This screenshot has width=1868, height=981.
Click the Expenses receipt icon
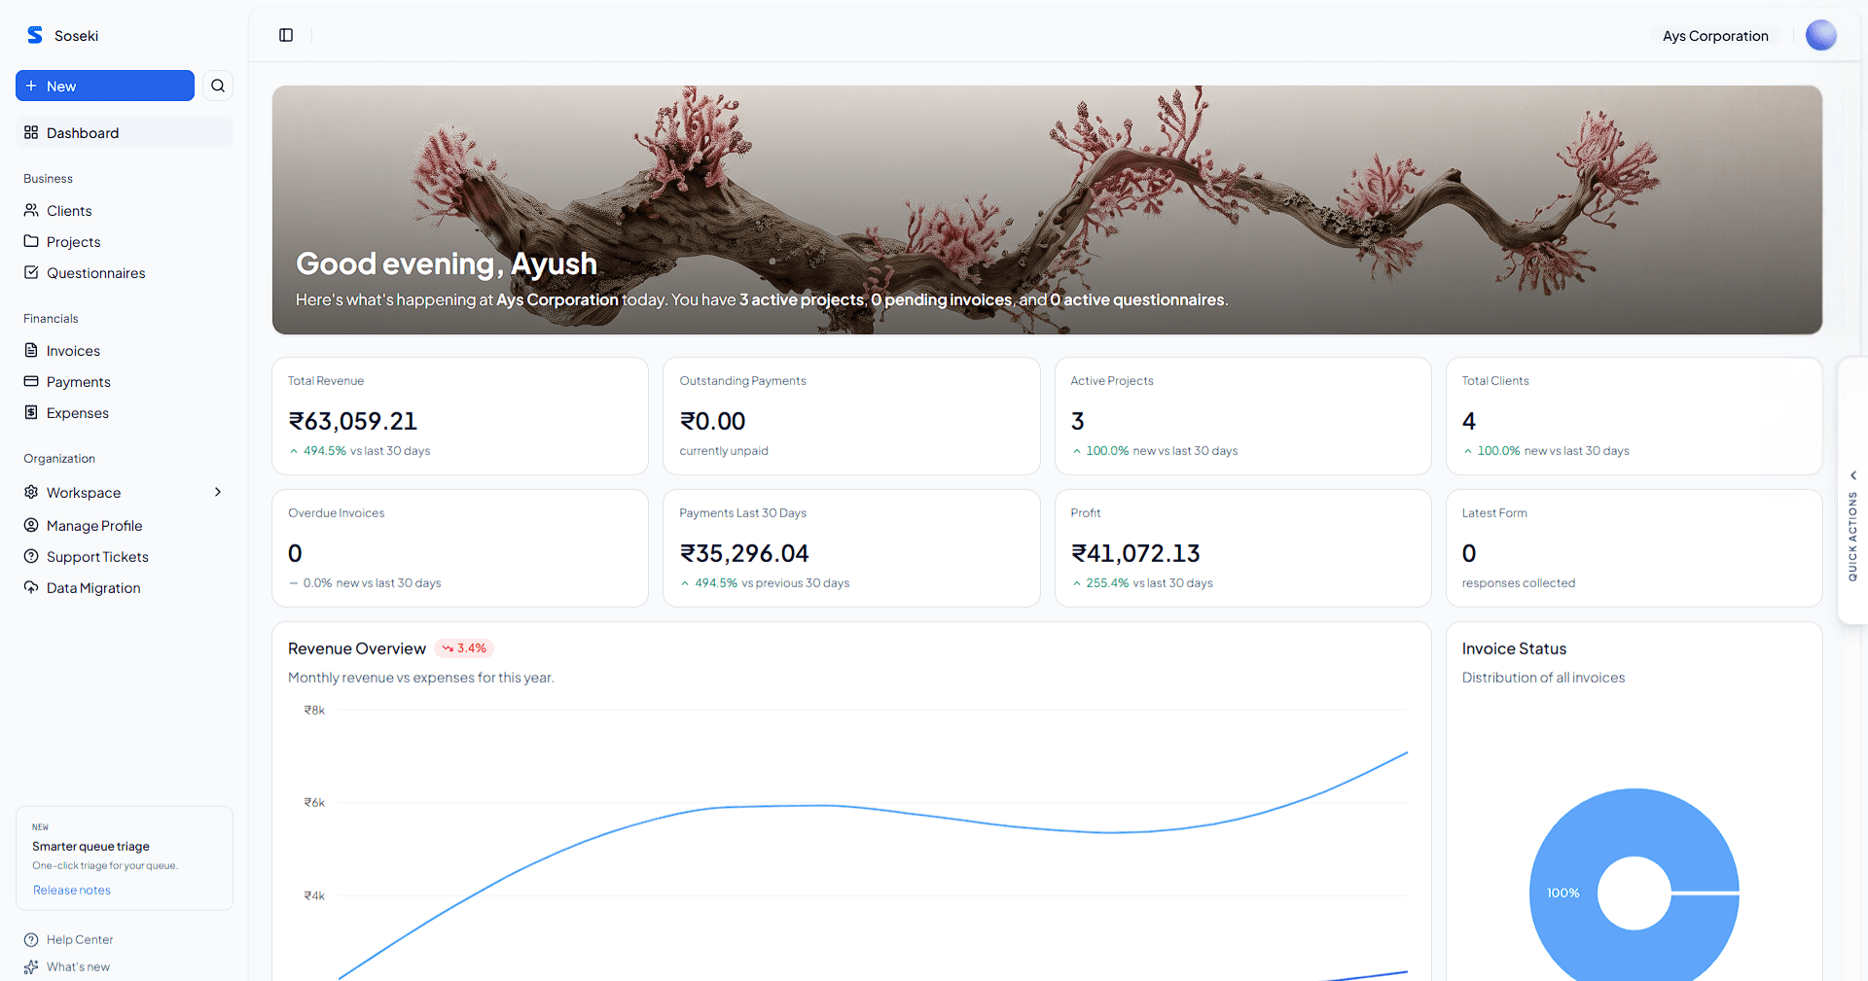[31, 412]
